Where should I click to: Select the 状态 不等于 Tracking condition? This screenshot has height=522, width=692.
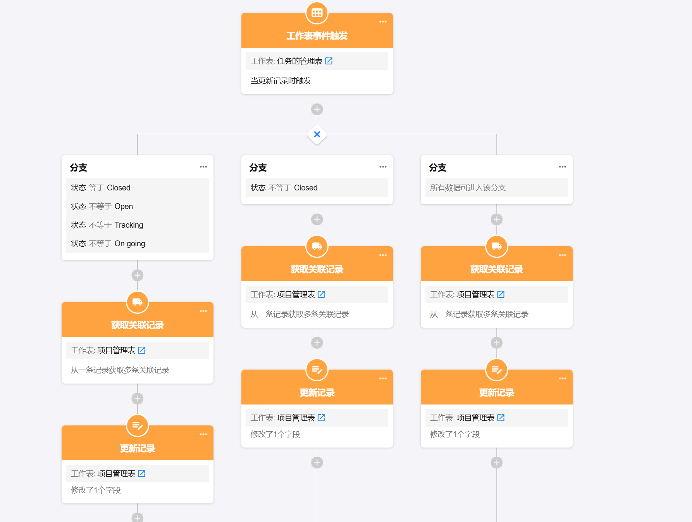[x=107, y=225]
